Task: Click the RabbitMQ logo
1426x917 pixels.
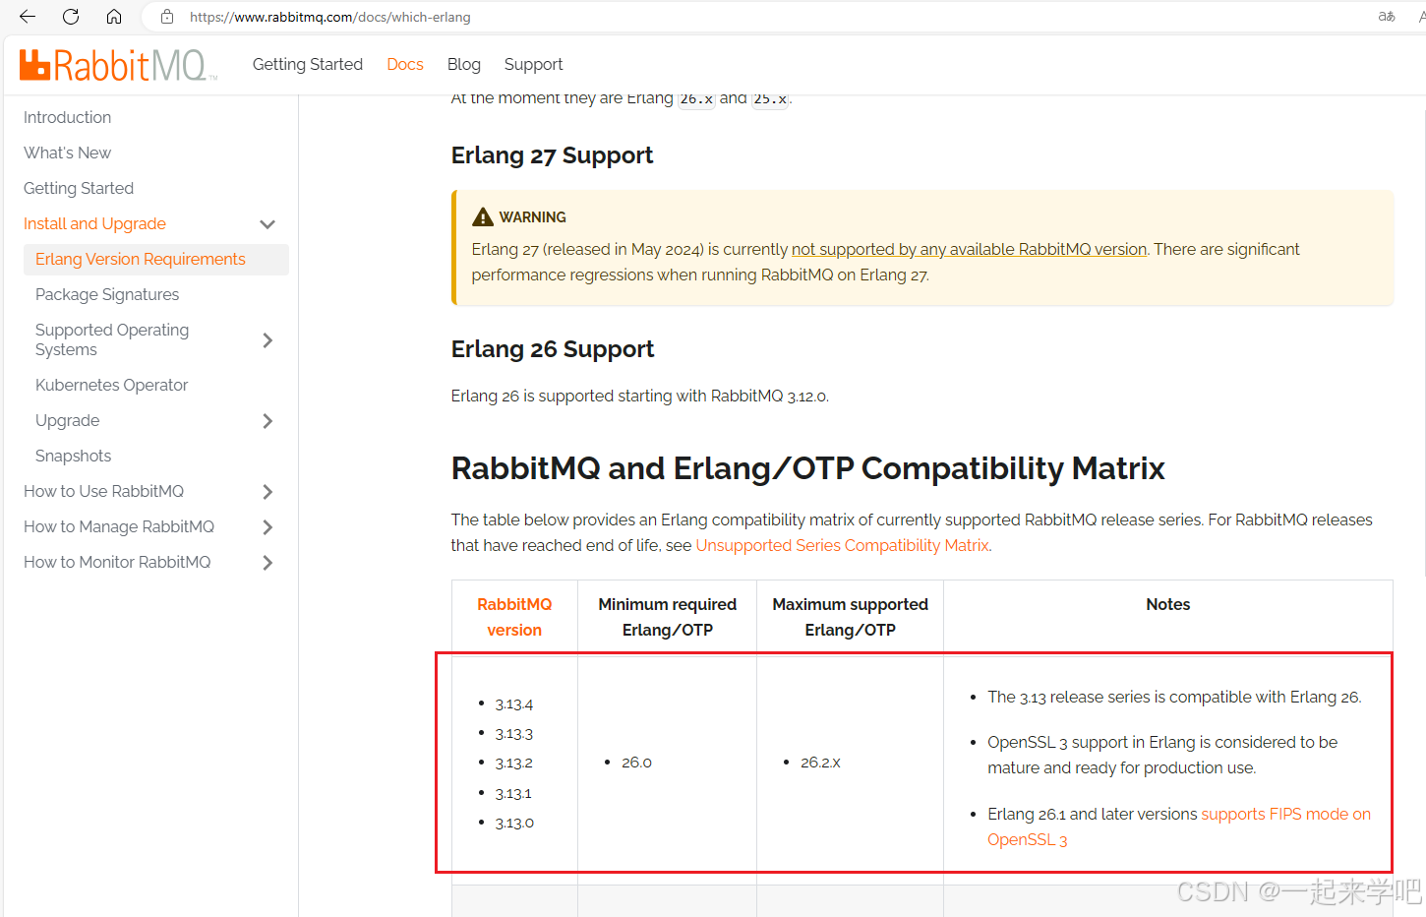Action: [x=117, y=65]
